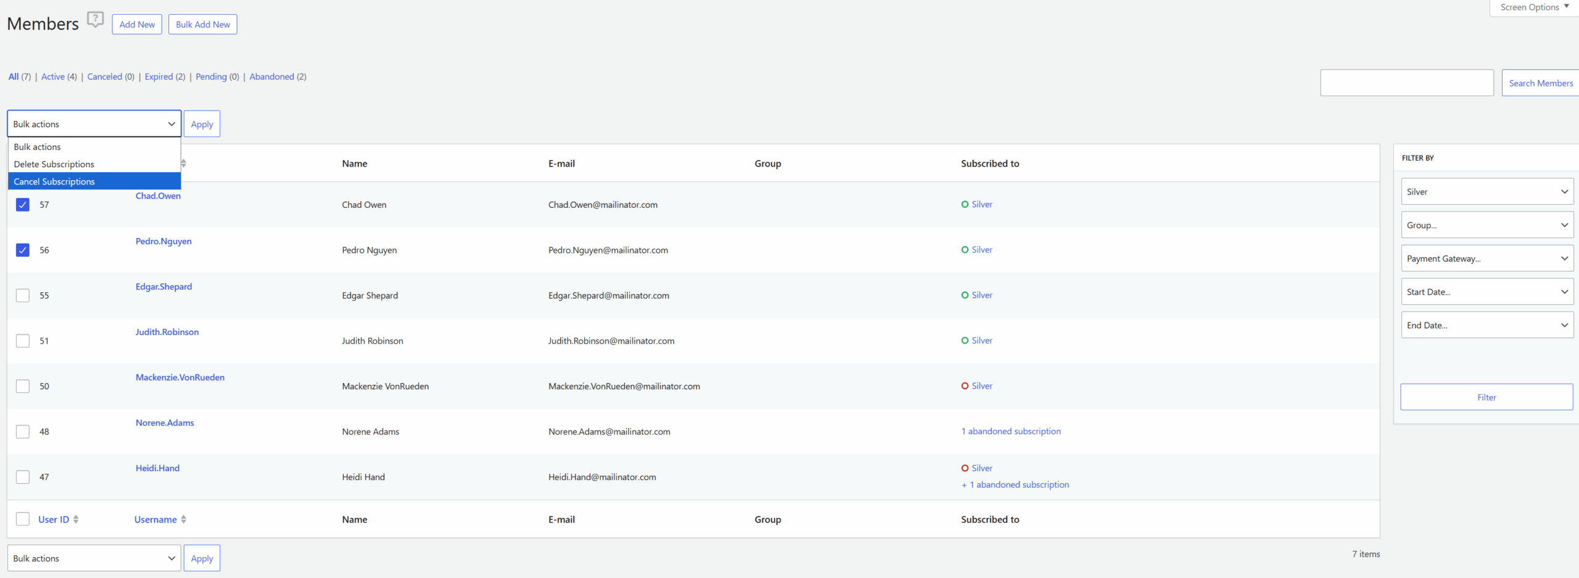Image resolution: width=1579 pixels, height=578 pixels.
Task: Open Mackenzie.VonRueden username link
Action: click(x=180, y=378)
